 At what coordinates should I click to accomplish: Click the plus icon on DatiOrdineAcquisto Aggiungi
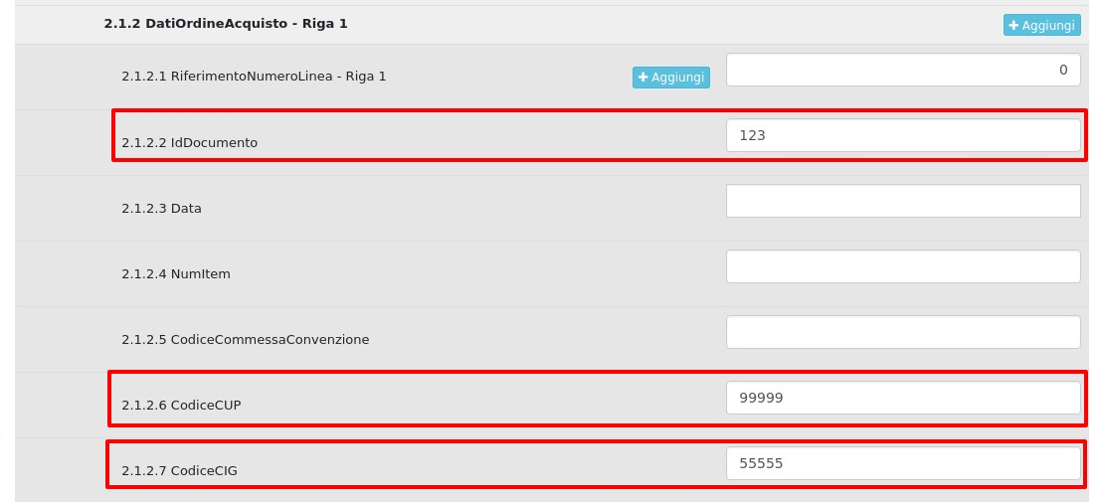1014,25
